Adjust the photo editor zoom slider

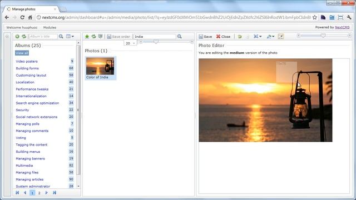(x=324, y=36)
